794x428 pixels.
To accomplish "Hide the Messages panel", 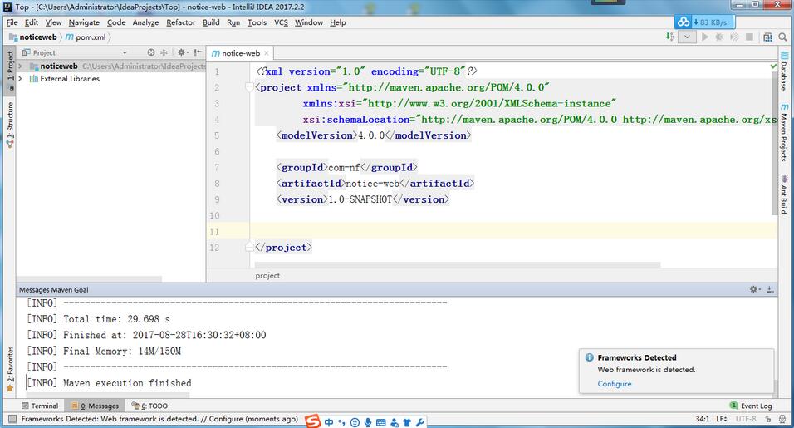I will point(770,289).
